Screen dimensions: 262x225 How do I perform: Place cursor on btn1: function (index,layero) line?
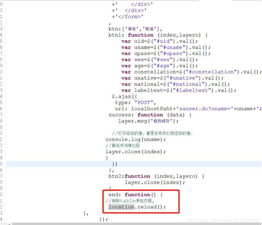158,35
